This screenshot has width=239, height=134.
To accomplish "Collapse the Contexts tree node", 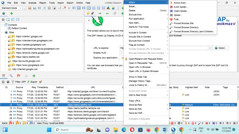I will pyautogui.click(x=2, y=25).
